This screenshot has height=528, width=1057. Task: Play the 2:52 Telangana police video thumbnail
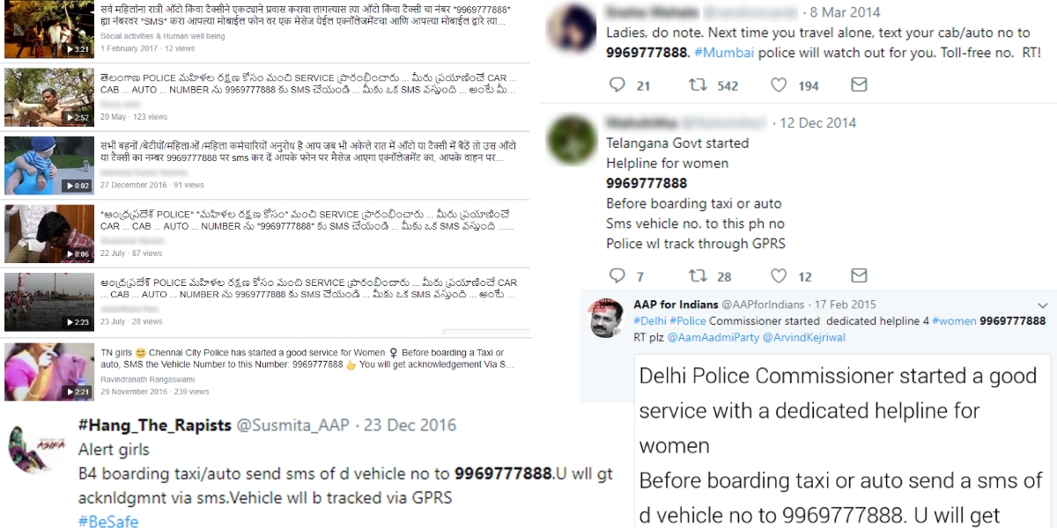point(37,97)
